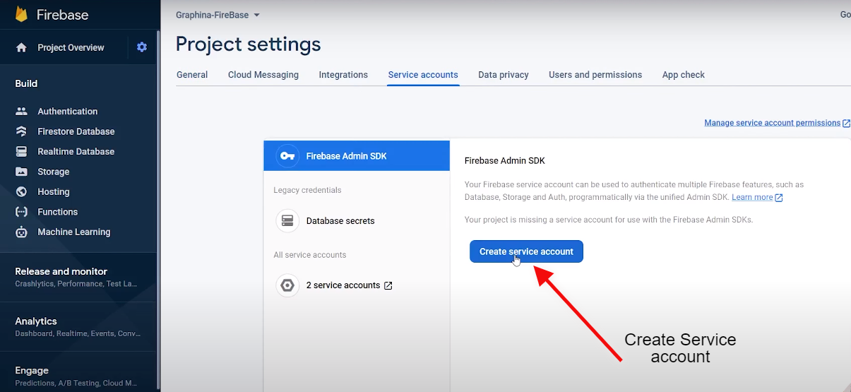Image resolution: width=851 pixels, height=392 pixels.
Task: Click the Realtime Database icon
Action: 21,151
